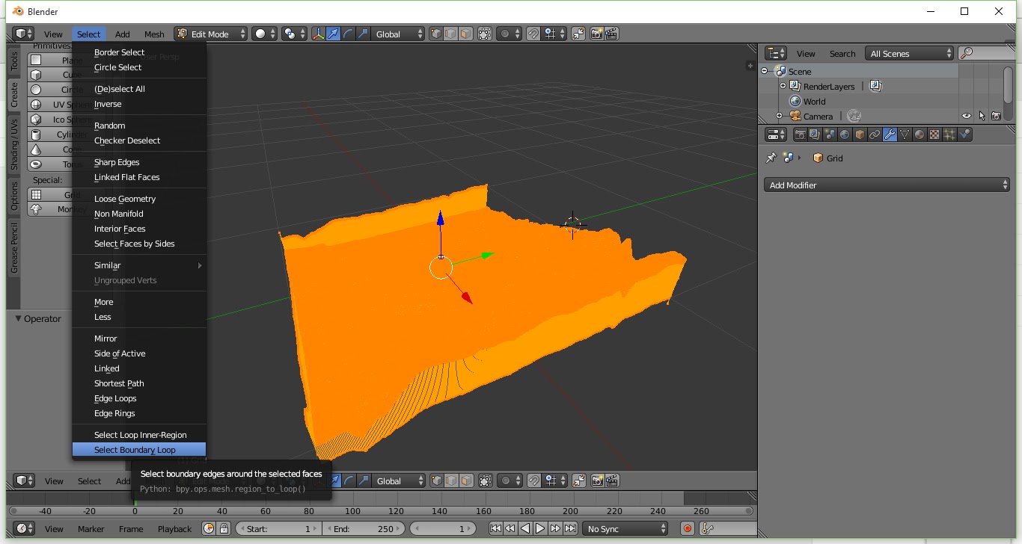Click the Mesh menu in top header
The image size is (1022, 544).
click(154, 34)
